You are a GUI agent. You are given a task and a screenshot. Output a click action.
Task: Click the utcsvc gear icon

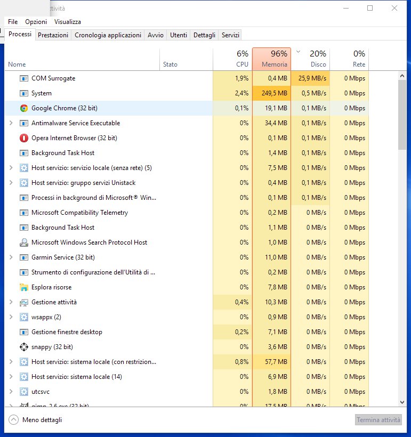coord(23,392)
